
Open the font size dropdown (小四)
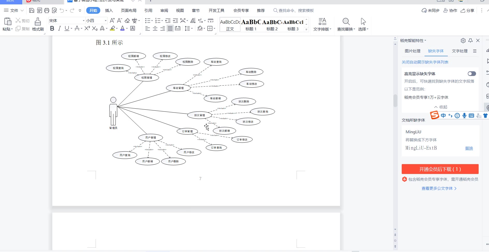coord(106,20)
